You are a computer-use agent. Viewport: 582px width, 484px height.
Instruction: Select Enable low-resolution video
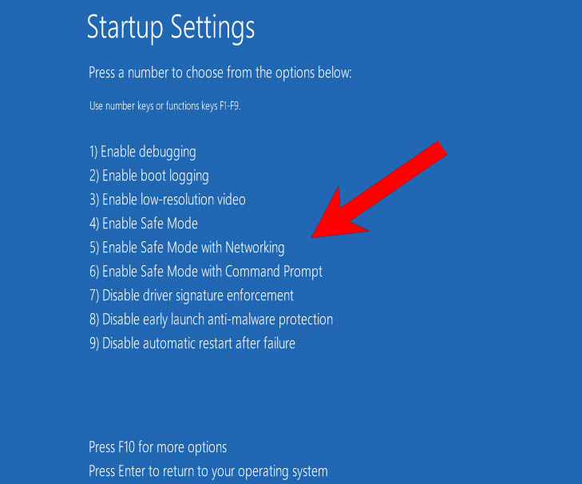(x=167, y=200)
